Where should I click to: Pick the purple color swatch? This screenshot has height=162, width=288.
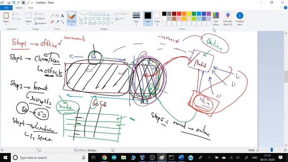[209, 14]
